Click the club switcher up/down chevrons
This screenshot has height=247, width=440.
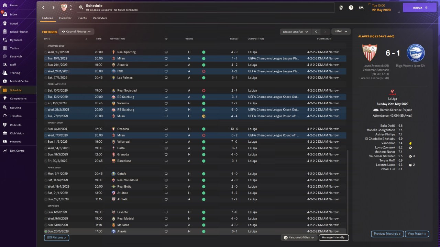tap(70, 8)
